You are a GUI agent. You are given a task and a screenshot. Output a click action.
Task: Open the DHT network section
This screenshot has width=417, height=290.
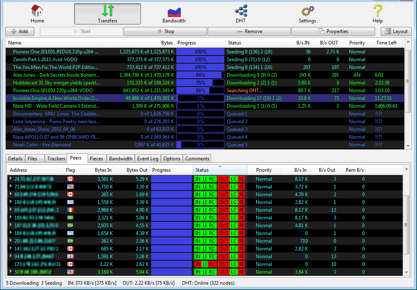(241, 14)
